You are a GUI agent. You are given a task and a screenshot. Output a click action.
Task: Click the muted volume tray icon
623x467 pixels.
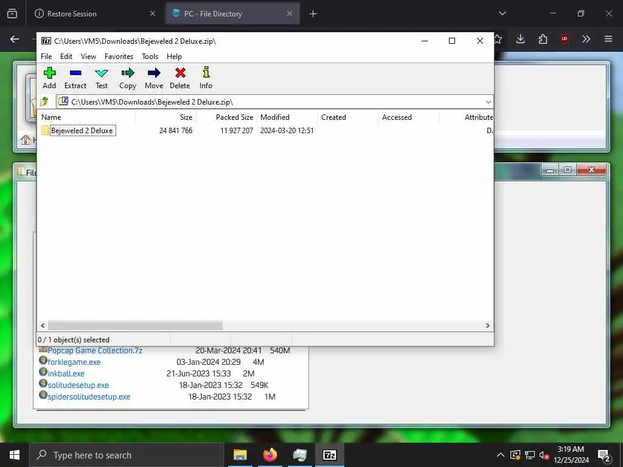point(545,455)
